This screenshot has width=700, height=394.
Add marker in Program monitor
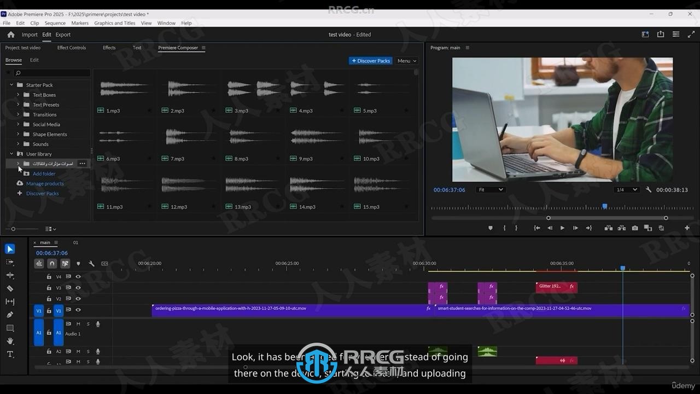(490, 228)
